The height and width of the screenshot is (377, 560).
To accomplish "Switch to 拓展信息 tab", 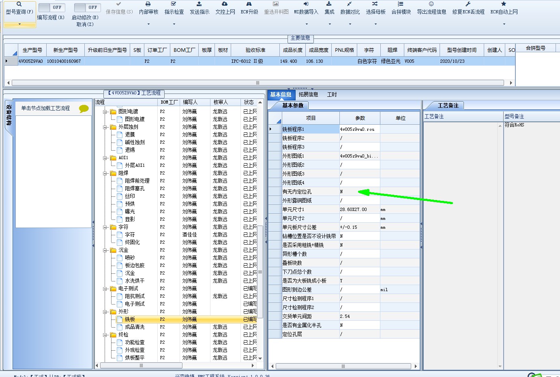I will click(308, 94).
